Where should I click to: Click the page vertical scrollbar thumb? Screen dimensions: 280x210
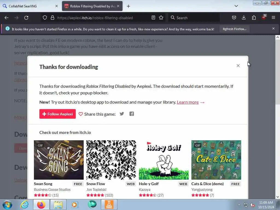278,72
